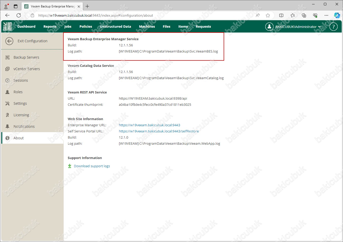Click the browser refresh icon
Screen dimensions: 343x242
19,15
